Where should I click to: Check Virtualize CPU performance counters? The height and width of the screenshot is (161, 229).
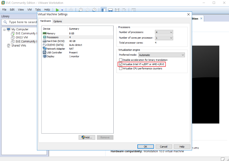click(121, 69)
